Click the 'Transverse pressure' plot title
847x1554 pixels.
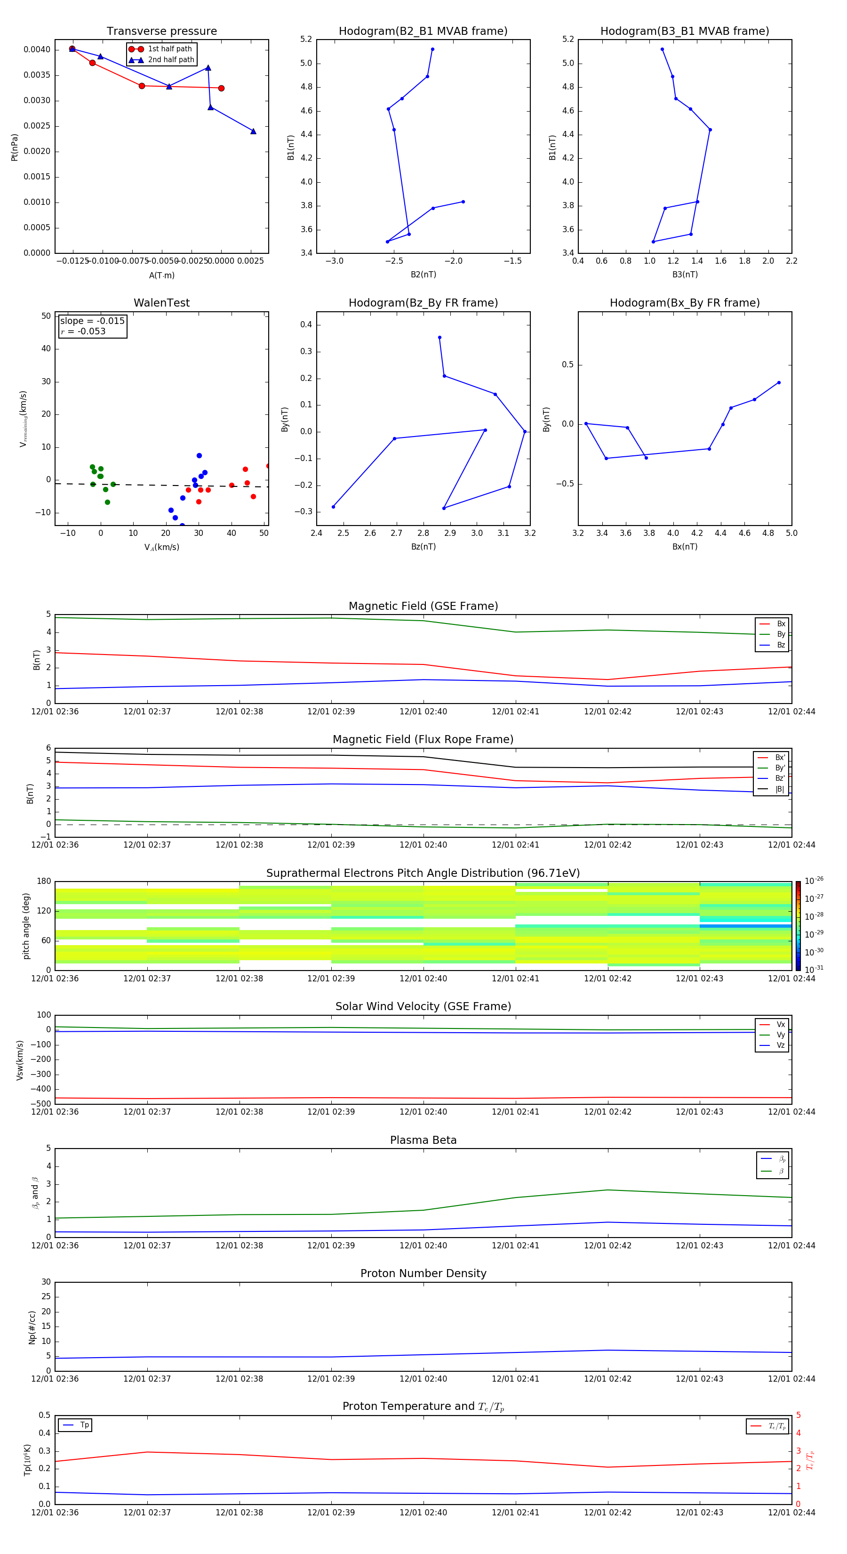tap(161, 32)
